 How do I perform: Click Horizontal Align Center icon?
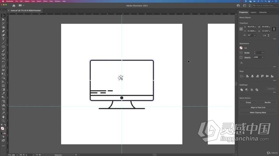(x=252, y=76)
